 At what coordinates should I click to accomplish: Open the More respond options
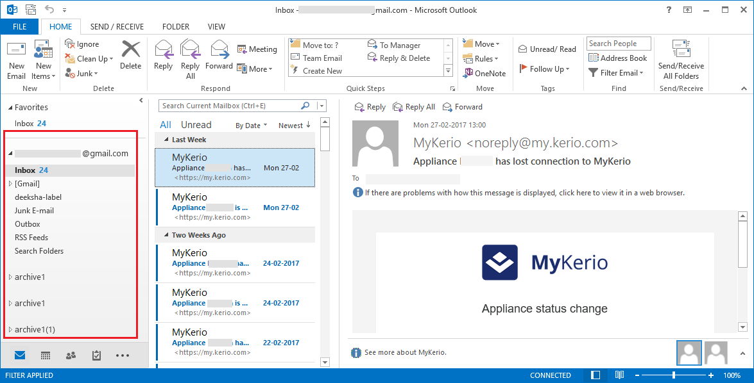[255, 69]
